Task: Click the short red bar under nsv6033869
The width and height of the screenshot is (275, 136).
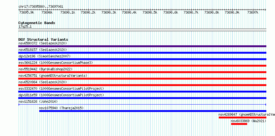Action: 239,124
